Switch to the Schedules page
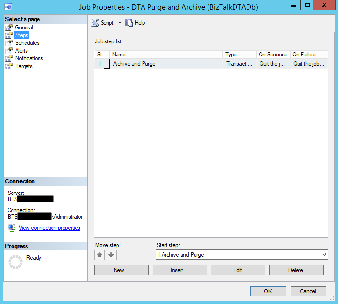Image resolution: width=338 pixels, height=304 pixels. (27, 43)
